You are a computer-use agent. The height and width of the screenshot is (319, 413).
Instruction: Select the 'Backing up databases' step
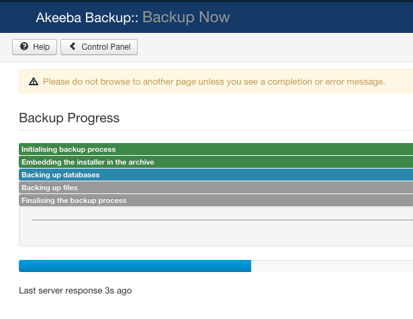coord(216,175)
